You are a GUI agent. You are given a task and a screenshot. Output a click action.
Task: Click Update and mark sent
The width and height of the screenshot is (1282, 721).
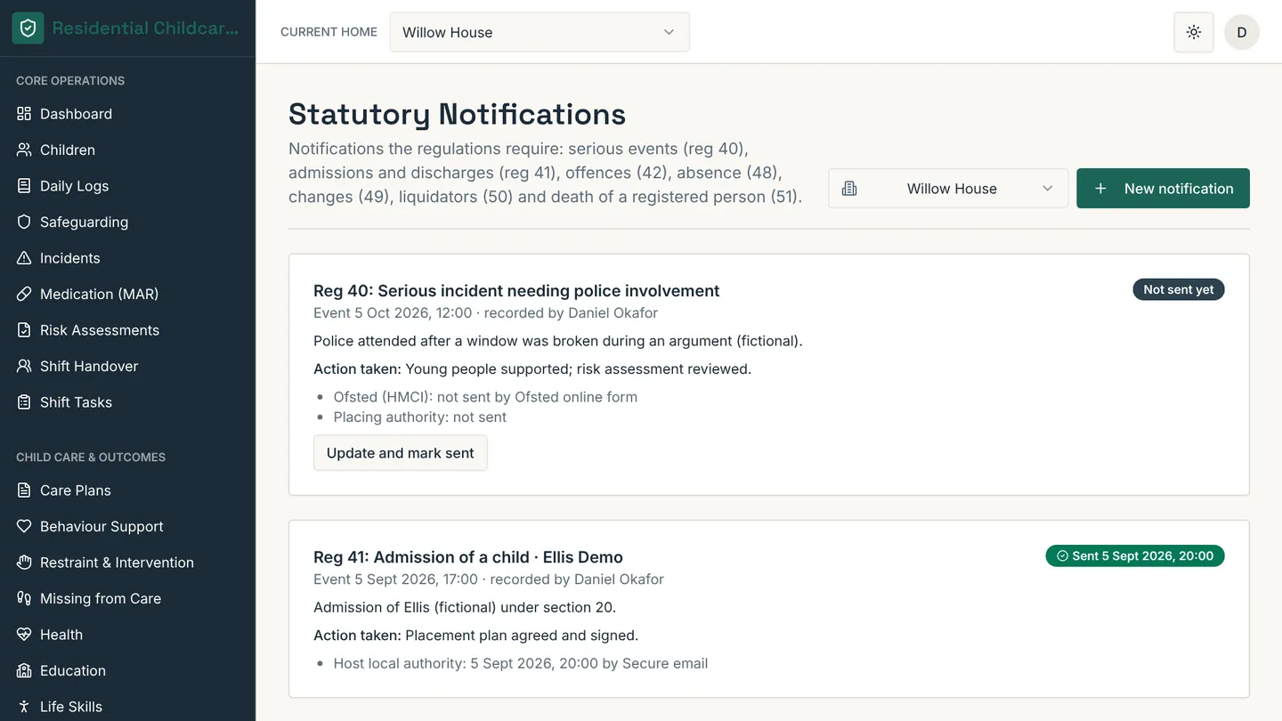[401, 453]
